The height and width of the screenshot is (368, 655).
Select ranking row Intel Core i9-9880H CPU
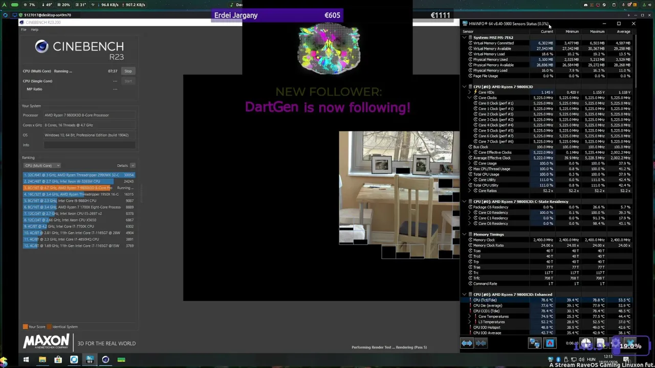point(79,201)
